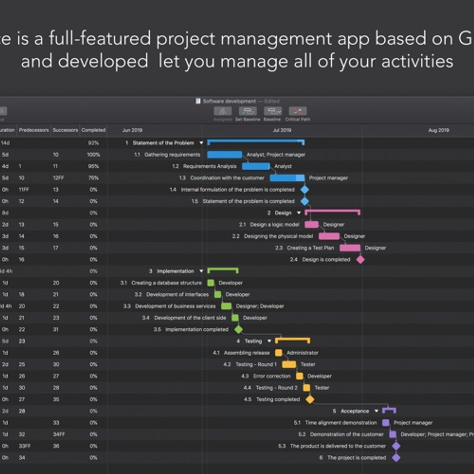
Task: Click the Baseline toolbar icon
Action: [x=273, y=111]
